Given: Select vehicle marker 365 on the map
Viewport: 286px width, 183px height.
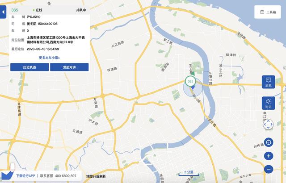Looking at the screenshot, I should coord(190,81).
